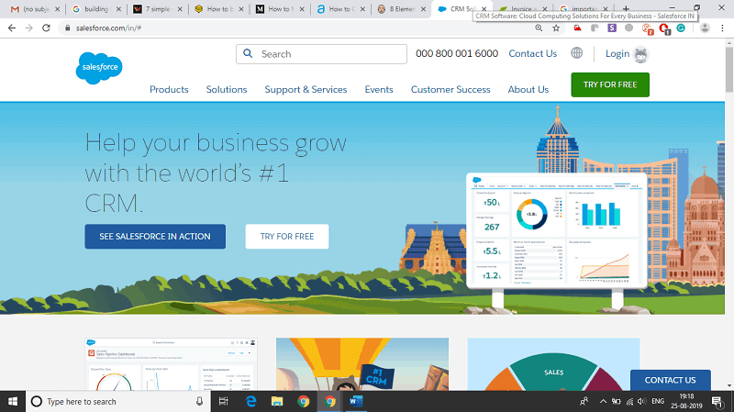The image size is (734, 412).
Task: Click the Salesforce site Search field
Action: point(322,54)
